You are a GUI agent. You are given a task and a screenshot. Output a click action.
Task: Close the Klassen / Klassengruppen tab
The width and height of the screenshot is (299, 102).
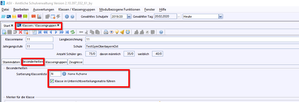(x=58, y=25)
